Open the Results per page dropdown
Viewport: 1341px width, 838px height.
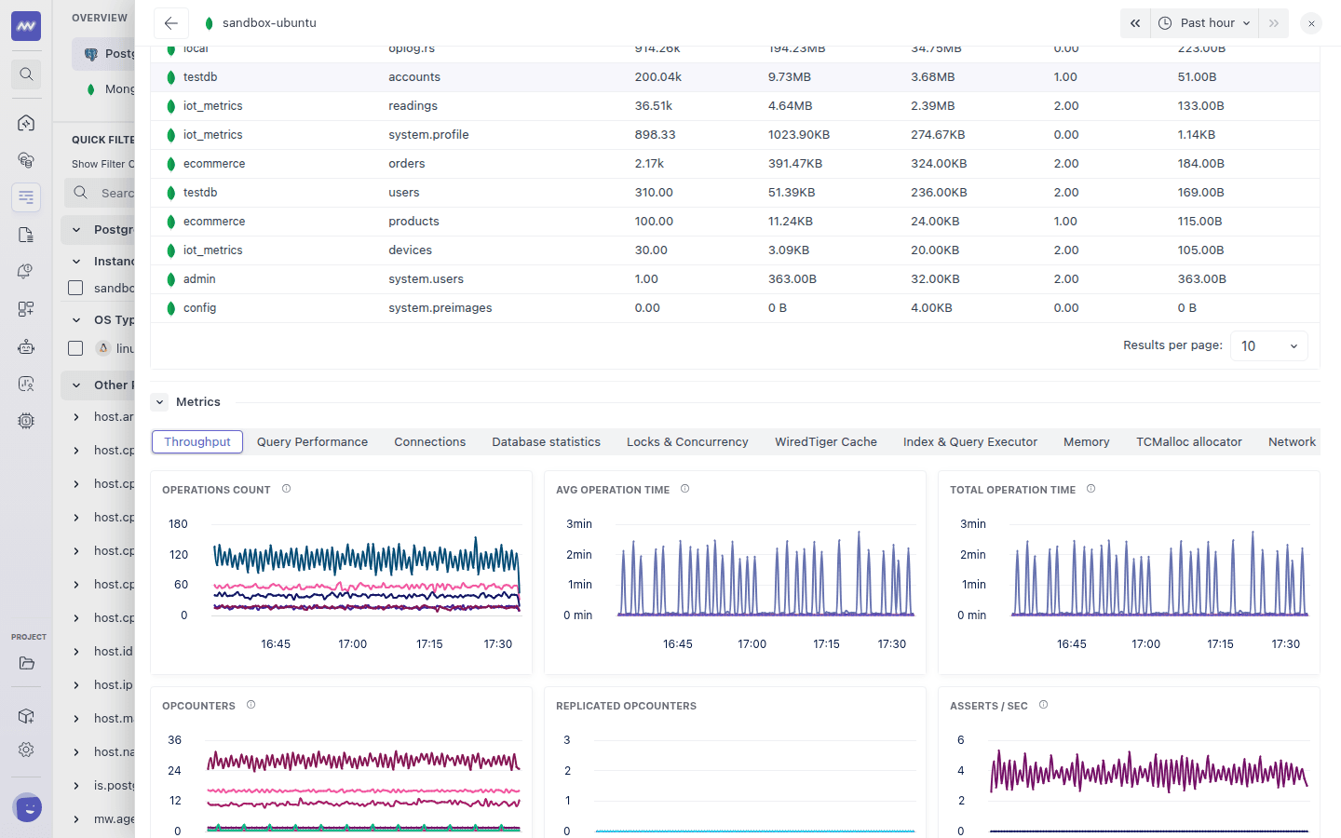click(x=1268, y=346)
